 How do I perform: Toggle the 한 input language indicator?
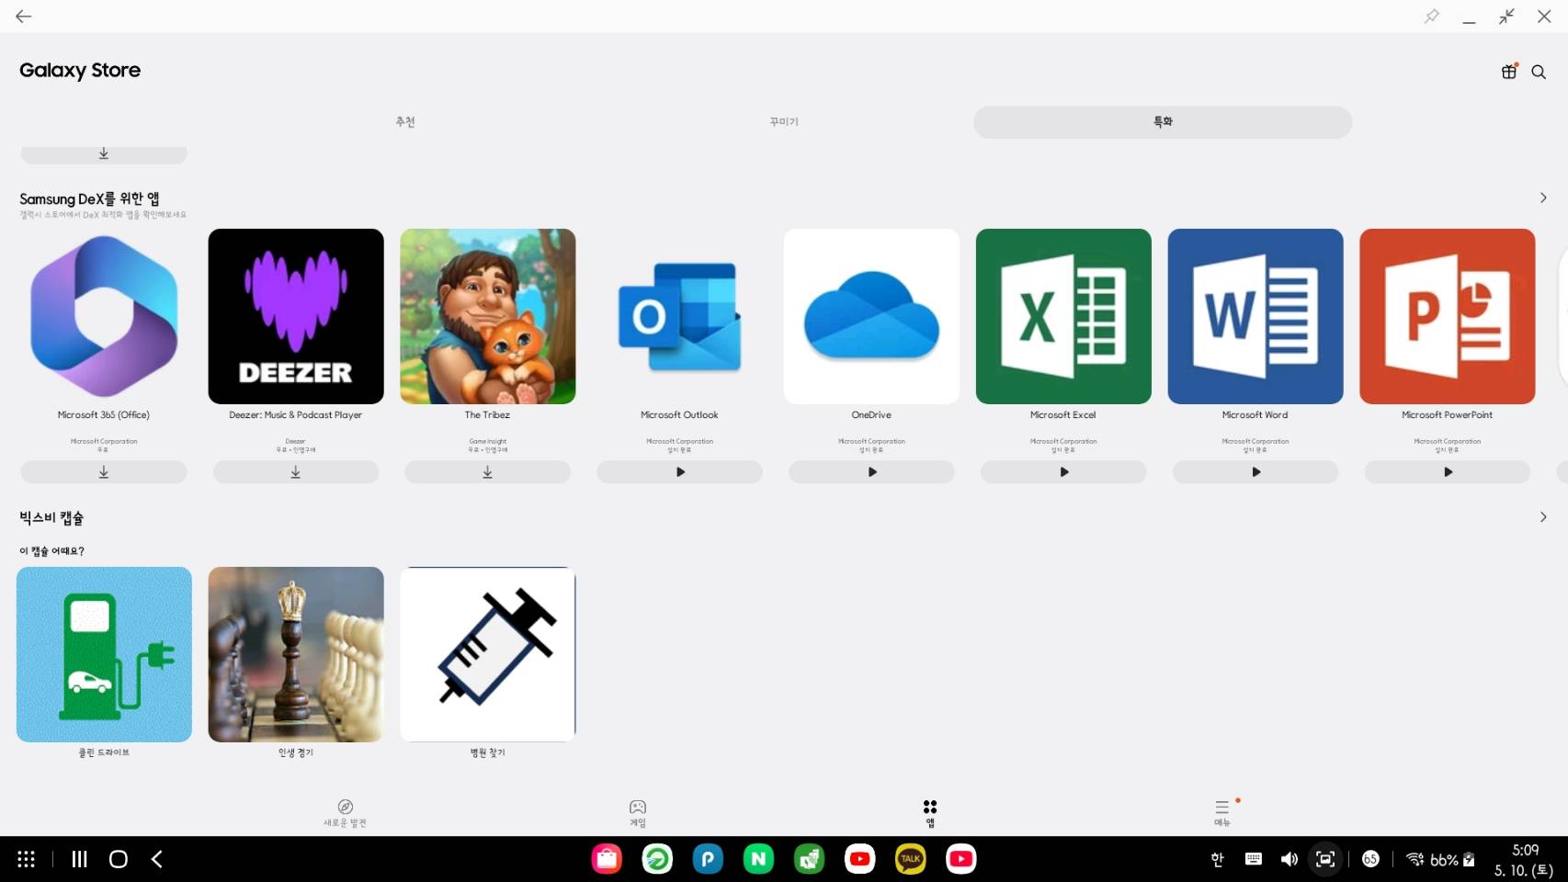pyautogui.click(x=1218, y=859)
